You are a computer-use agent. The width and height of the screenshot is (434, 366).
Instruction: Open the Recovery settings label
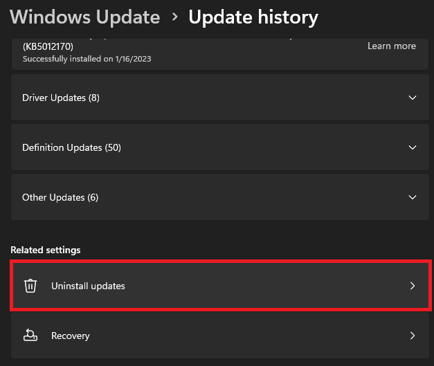click(x=70, y=336)
